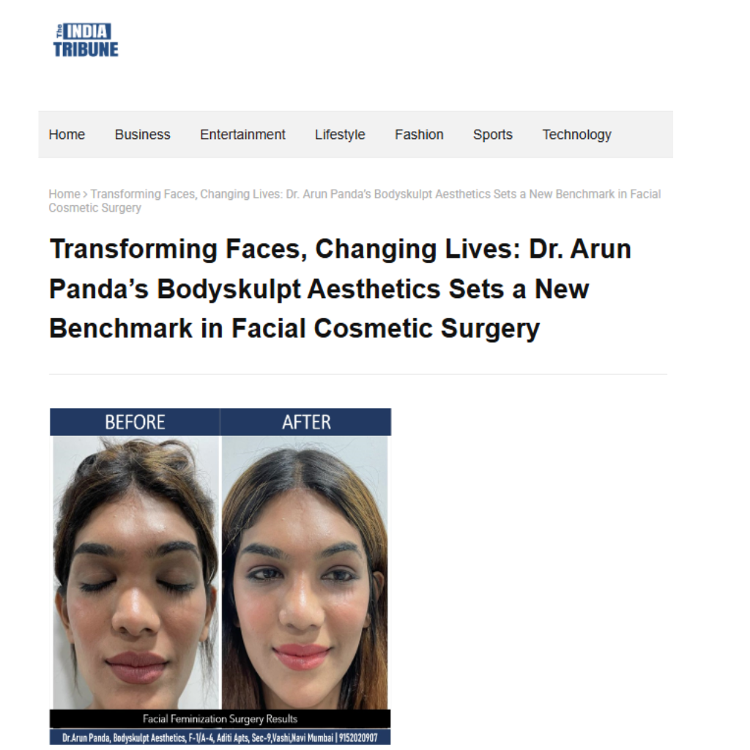Click the BEFORE label on the image
The height and width of the screenshot is (750, 750).
coord(135,423)
